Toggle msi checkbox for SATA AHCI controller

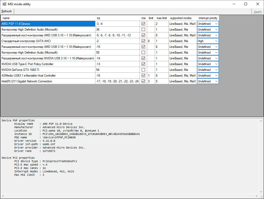coord(143,41)
